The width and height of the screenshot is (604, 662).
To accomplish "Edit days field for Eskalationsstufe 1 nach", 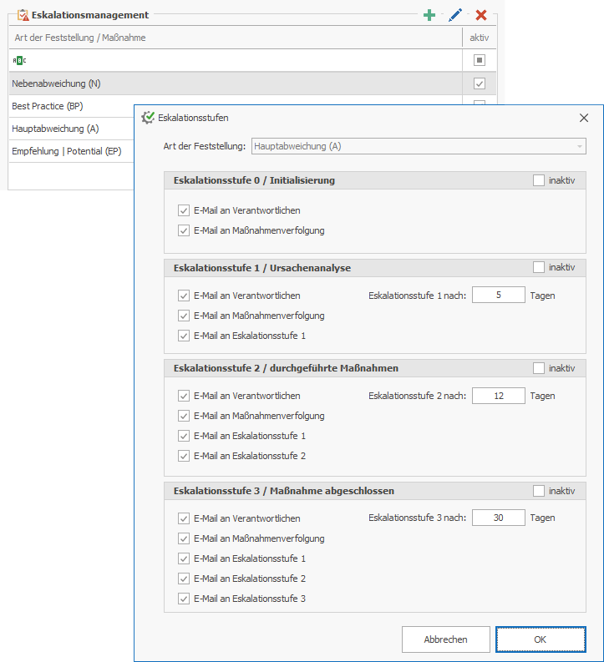I will point(499,295).
